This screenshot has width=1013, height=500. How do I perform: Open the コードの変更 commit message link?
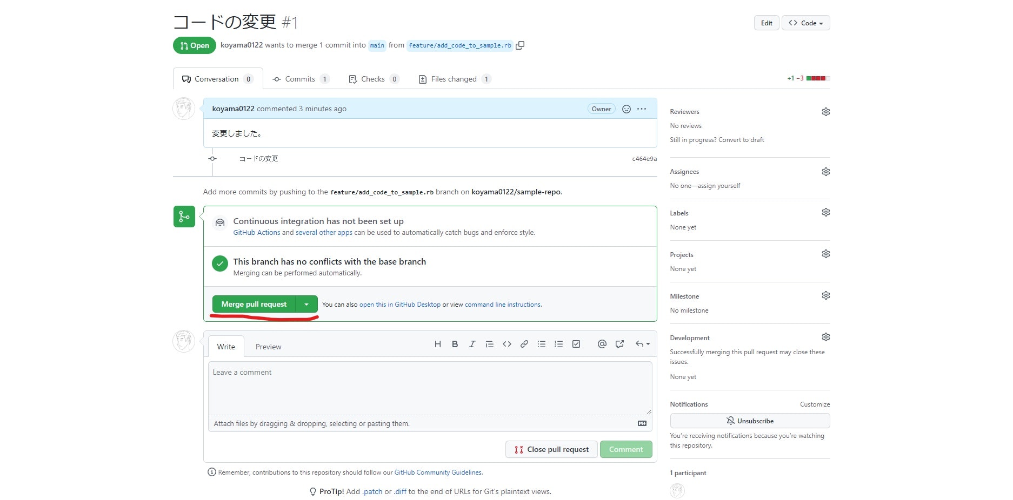click(x=258, y=159)
